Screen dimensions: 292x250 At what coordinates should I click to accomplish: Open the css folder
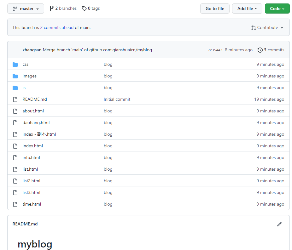pos(25,64)
